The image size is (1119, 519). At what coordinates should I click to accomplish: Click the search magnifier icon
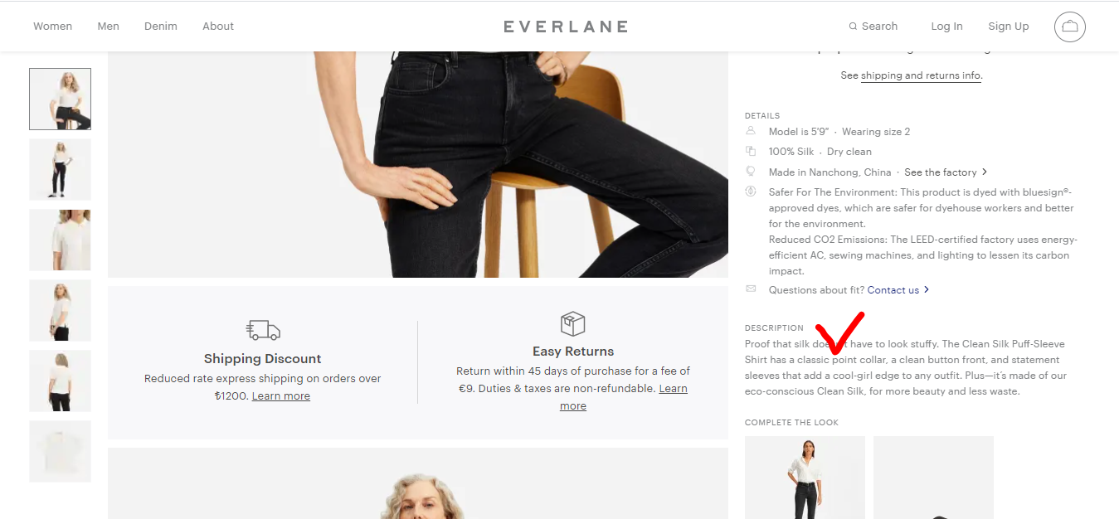click(x=853, y=27)
